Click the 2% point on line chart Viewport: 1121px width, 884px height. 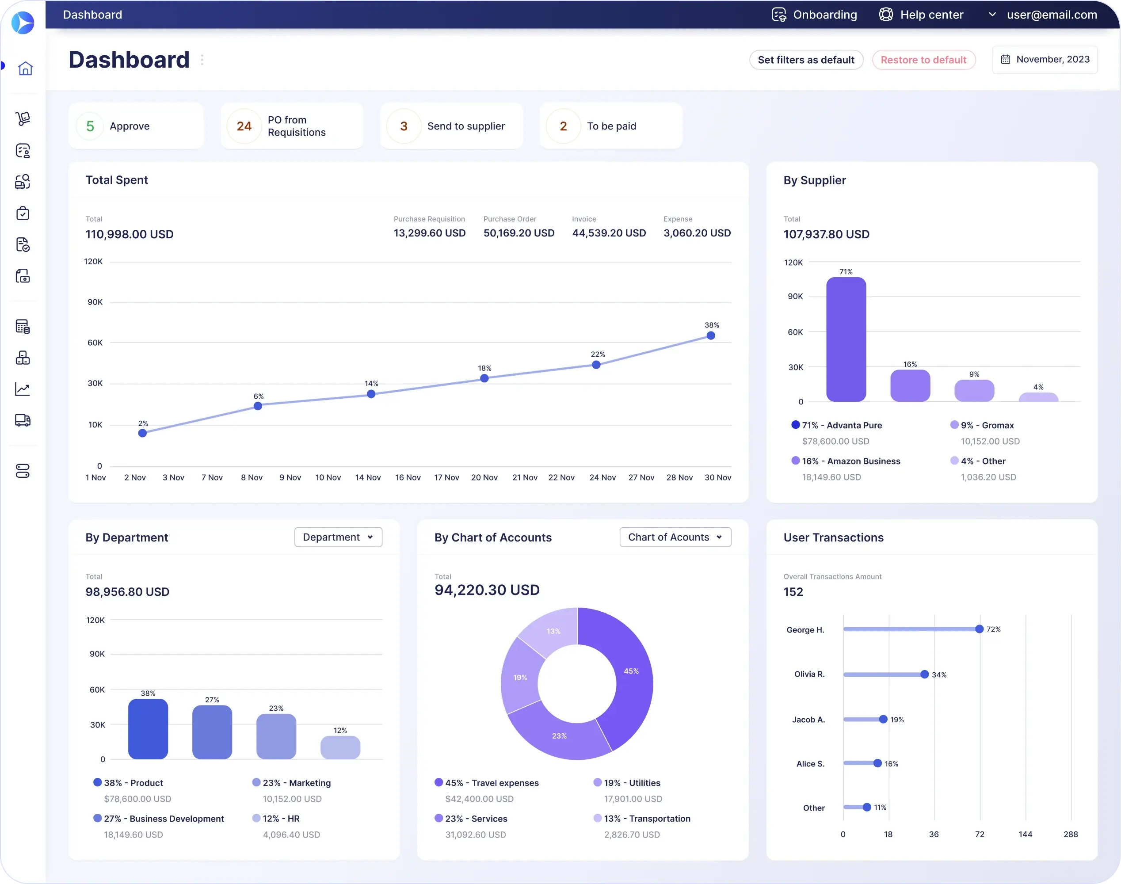[x=142, y=433]
